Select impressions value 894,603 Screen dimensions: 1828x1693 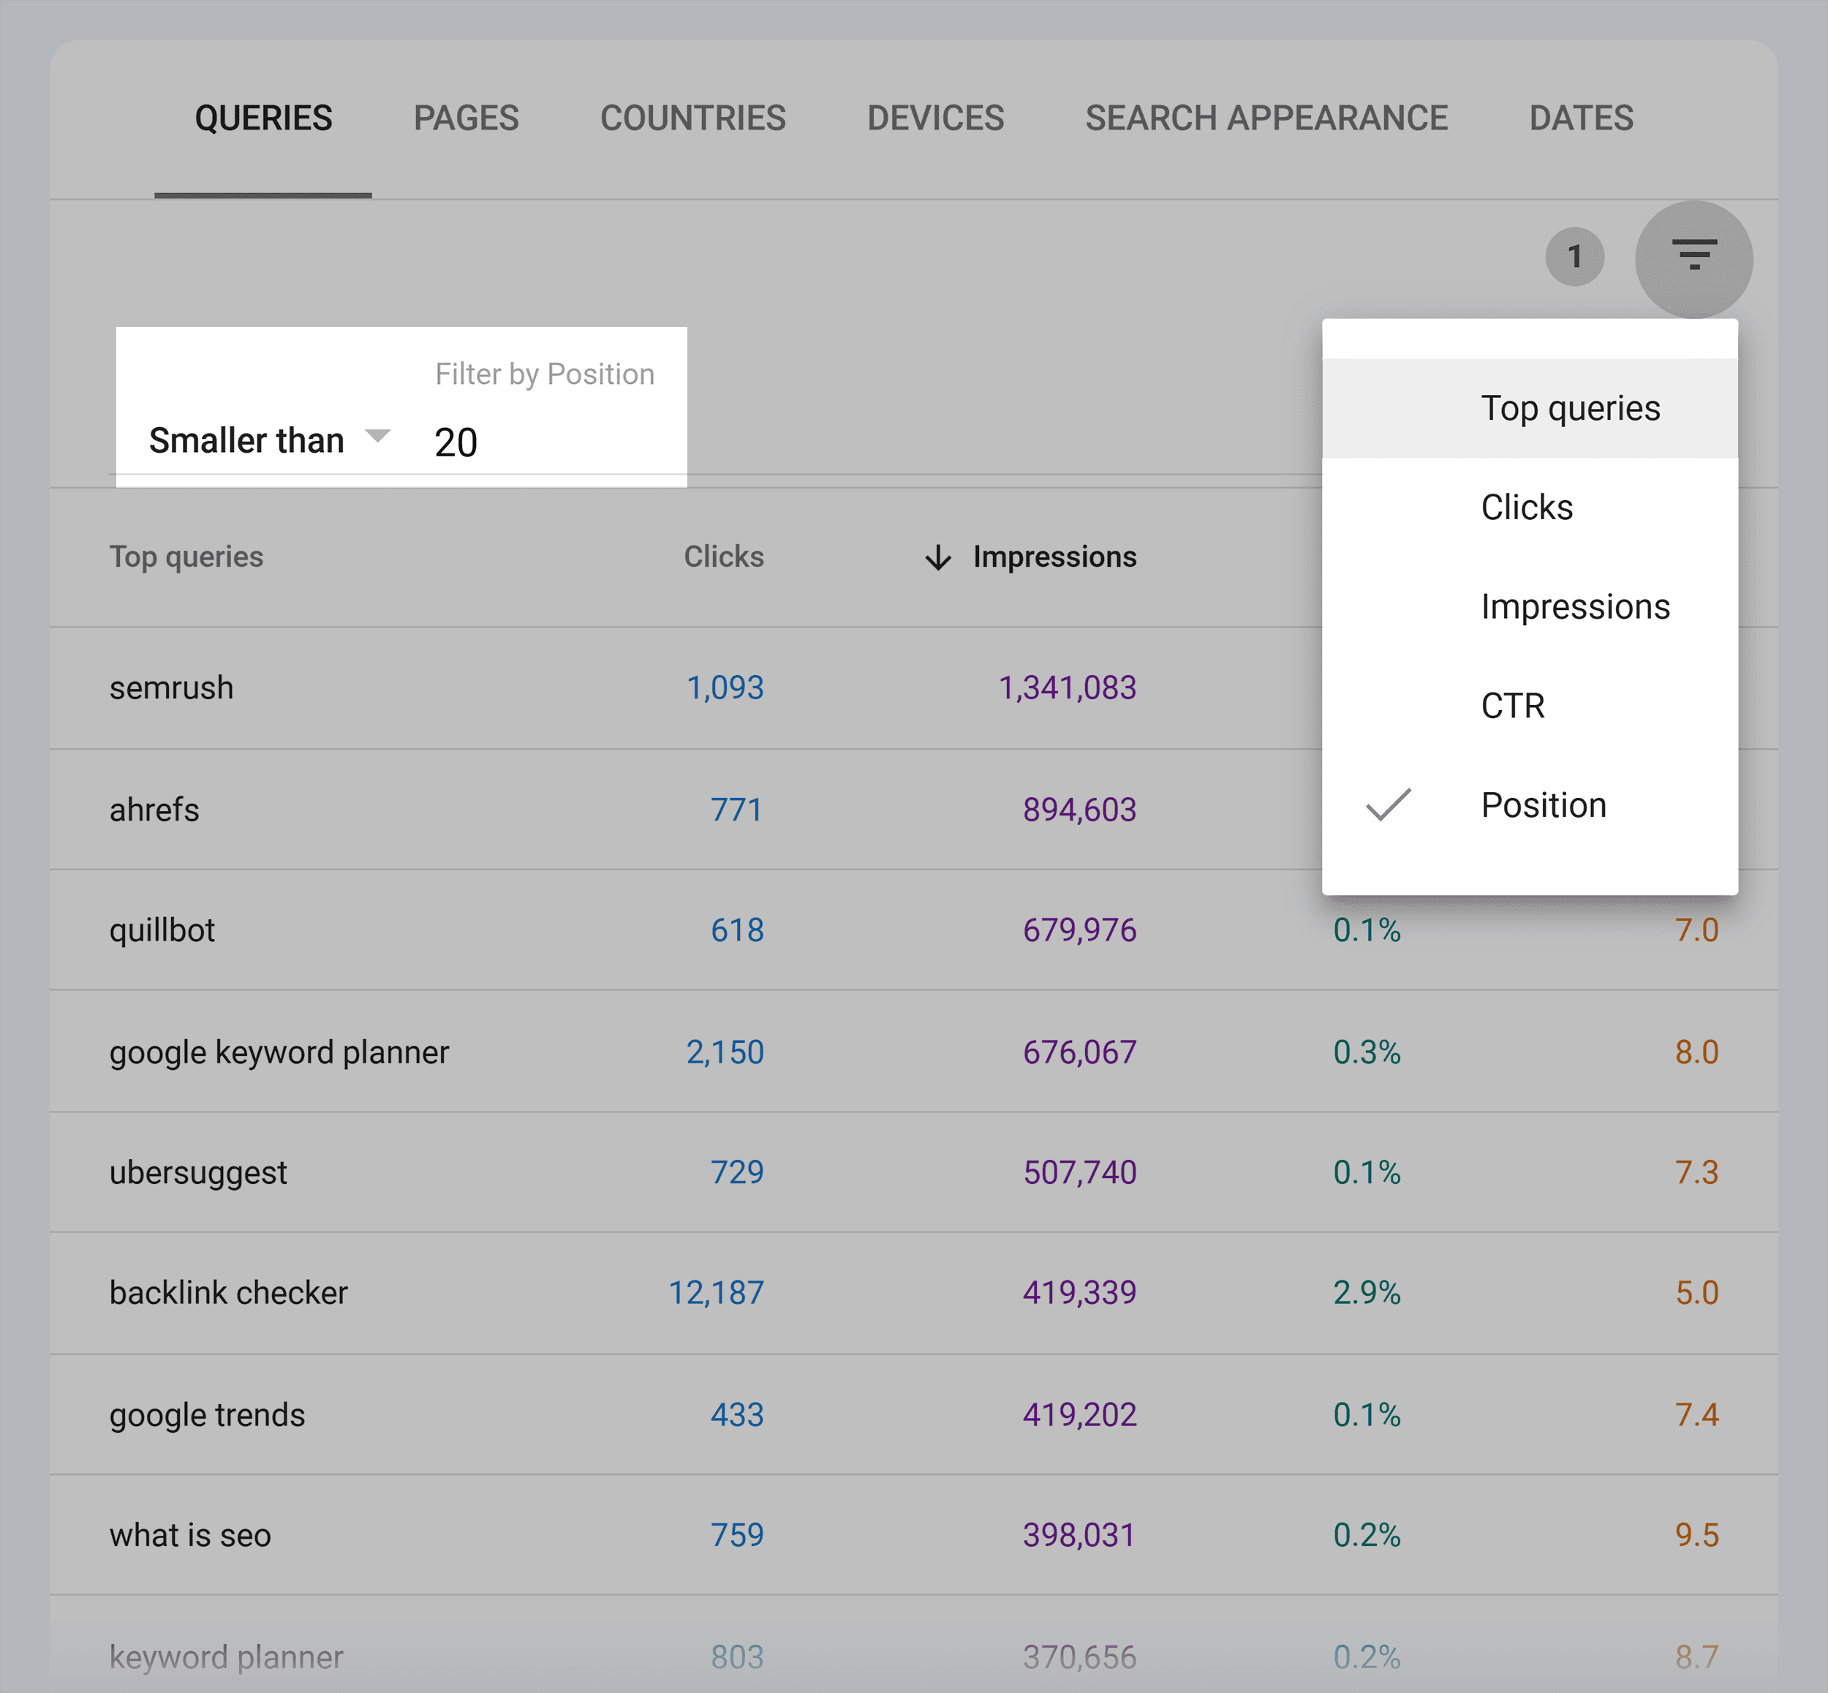[x=1080, y=809]
